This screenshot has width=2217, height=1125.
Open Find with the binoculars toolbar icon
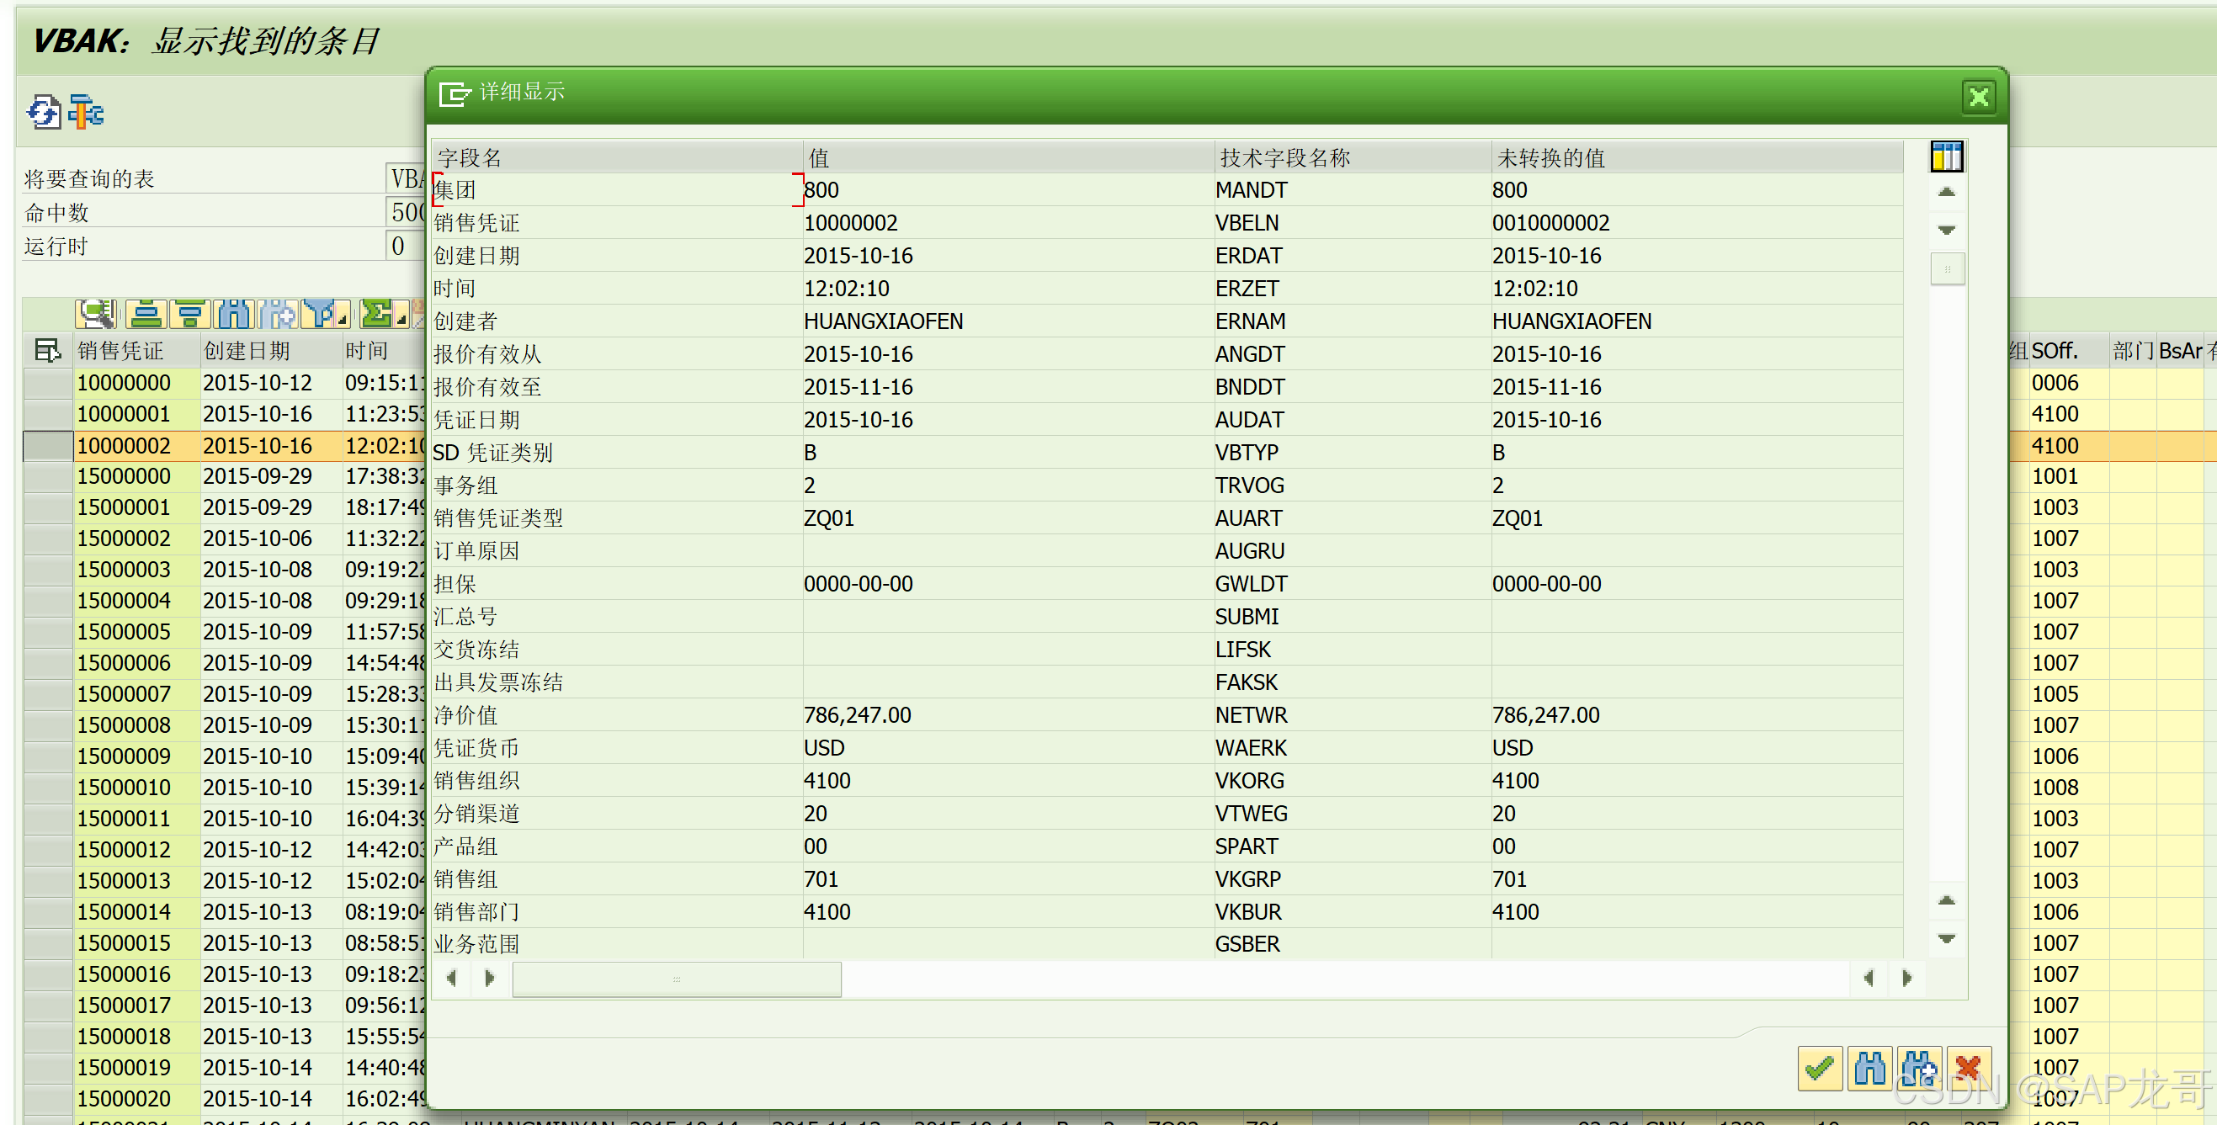click(233, 315)
